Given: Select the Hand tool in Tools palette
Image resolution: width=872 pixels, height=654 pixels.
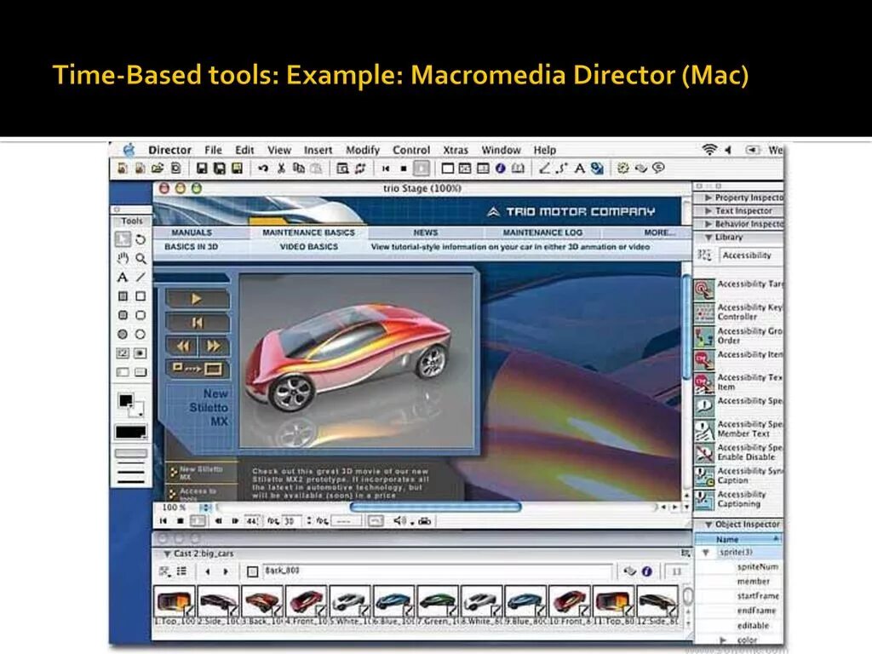Looking at the screenshot, I should [123, 258].
